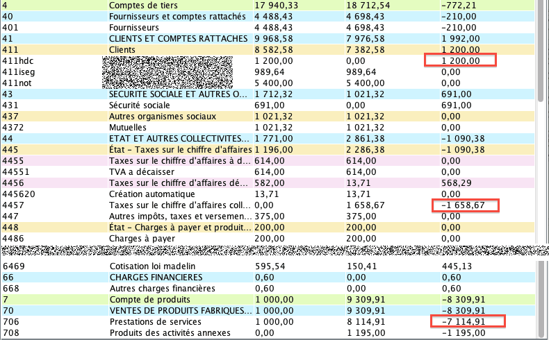Select "SECURITE SOCIALE ET AUTRES O..." row label
The image size is (549, 340).
(179, 94)
